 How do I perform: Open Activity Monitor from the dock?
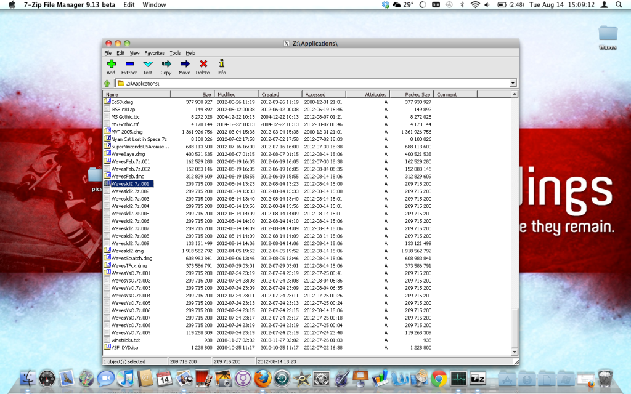pos(458,379)
